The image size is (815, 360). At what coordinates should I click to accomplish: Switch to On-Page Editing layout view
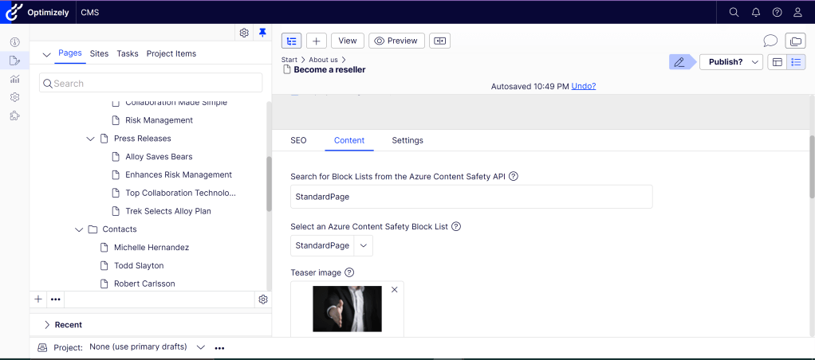778,62
